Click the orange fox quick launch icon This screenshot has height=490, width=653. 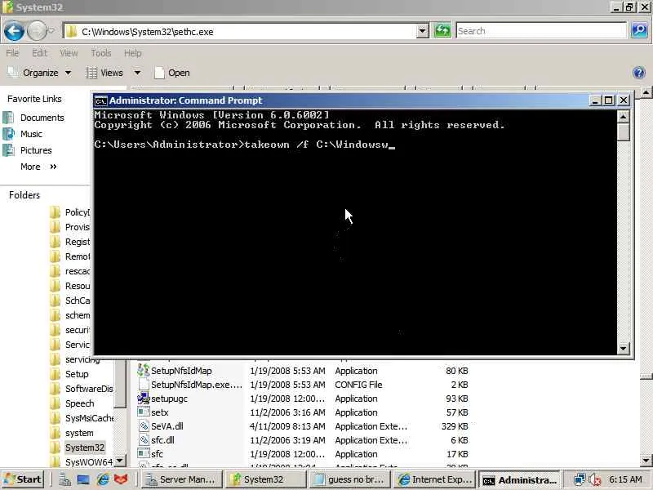point(121,479)
